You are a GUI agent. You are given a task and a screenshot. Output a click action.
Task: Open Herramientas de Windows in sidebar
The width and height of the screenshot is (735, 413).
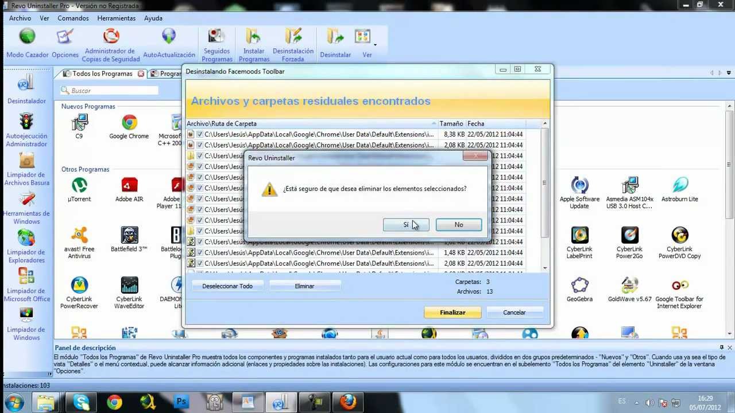26,207
